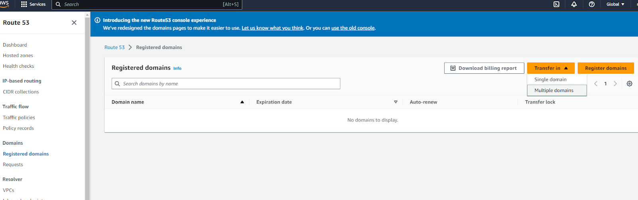Click the AWS top search box
Viewport: 638px width, 200px height.
point(147,4)
